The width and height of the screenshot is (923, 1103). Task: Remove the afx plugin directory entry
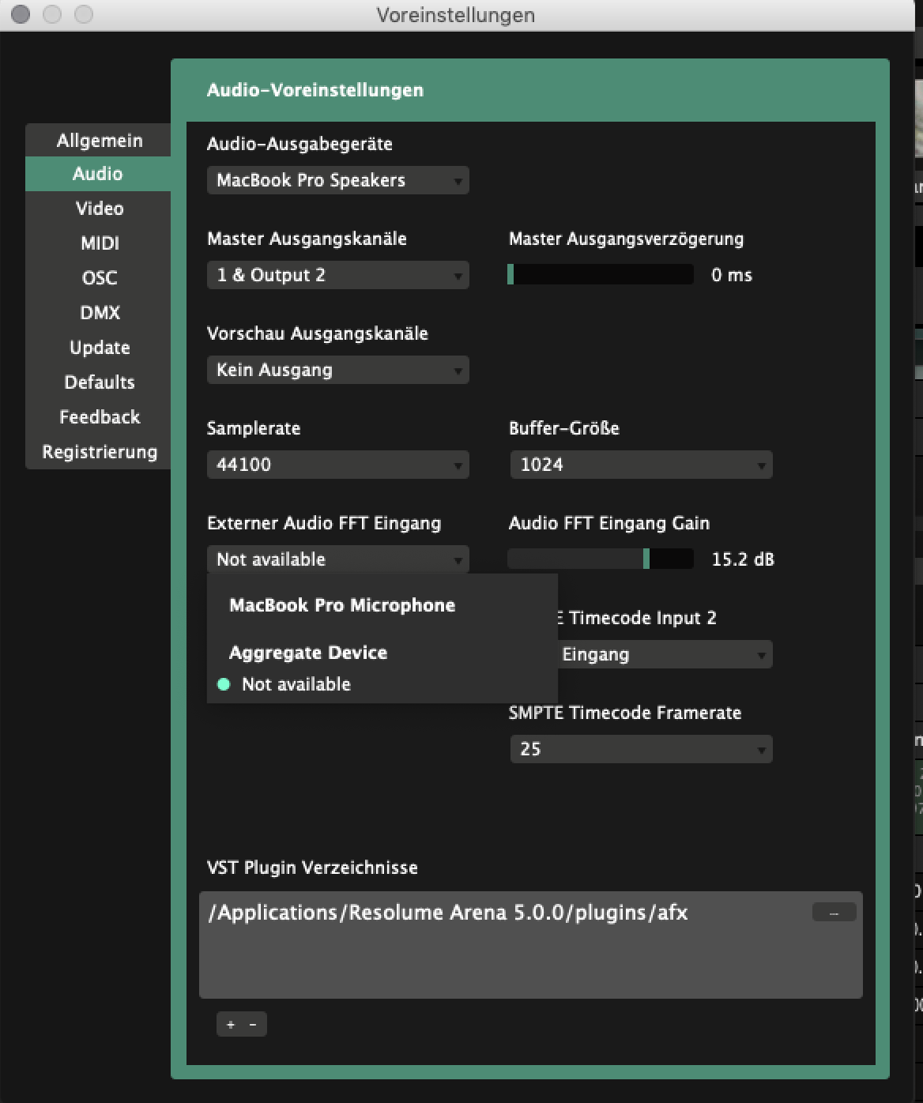(834, 913)
